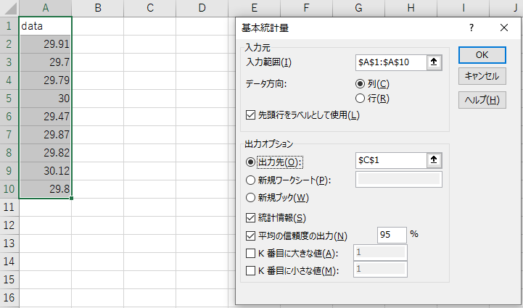This screenshot has height=308, width=523.
Task: Click the fill handle at selection corner
Action: tap(71, 198)
